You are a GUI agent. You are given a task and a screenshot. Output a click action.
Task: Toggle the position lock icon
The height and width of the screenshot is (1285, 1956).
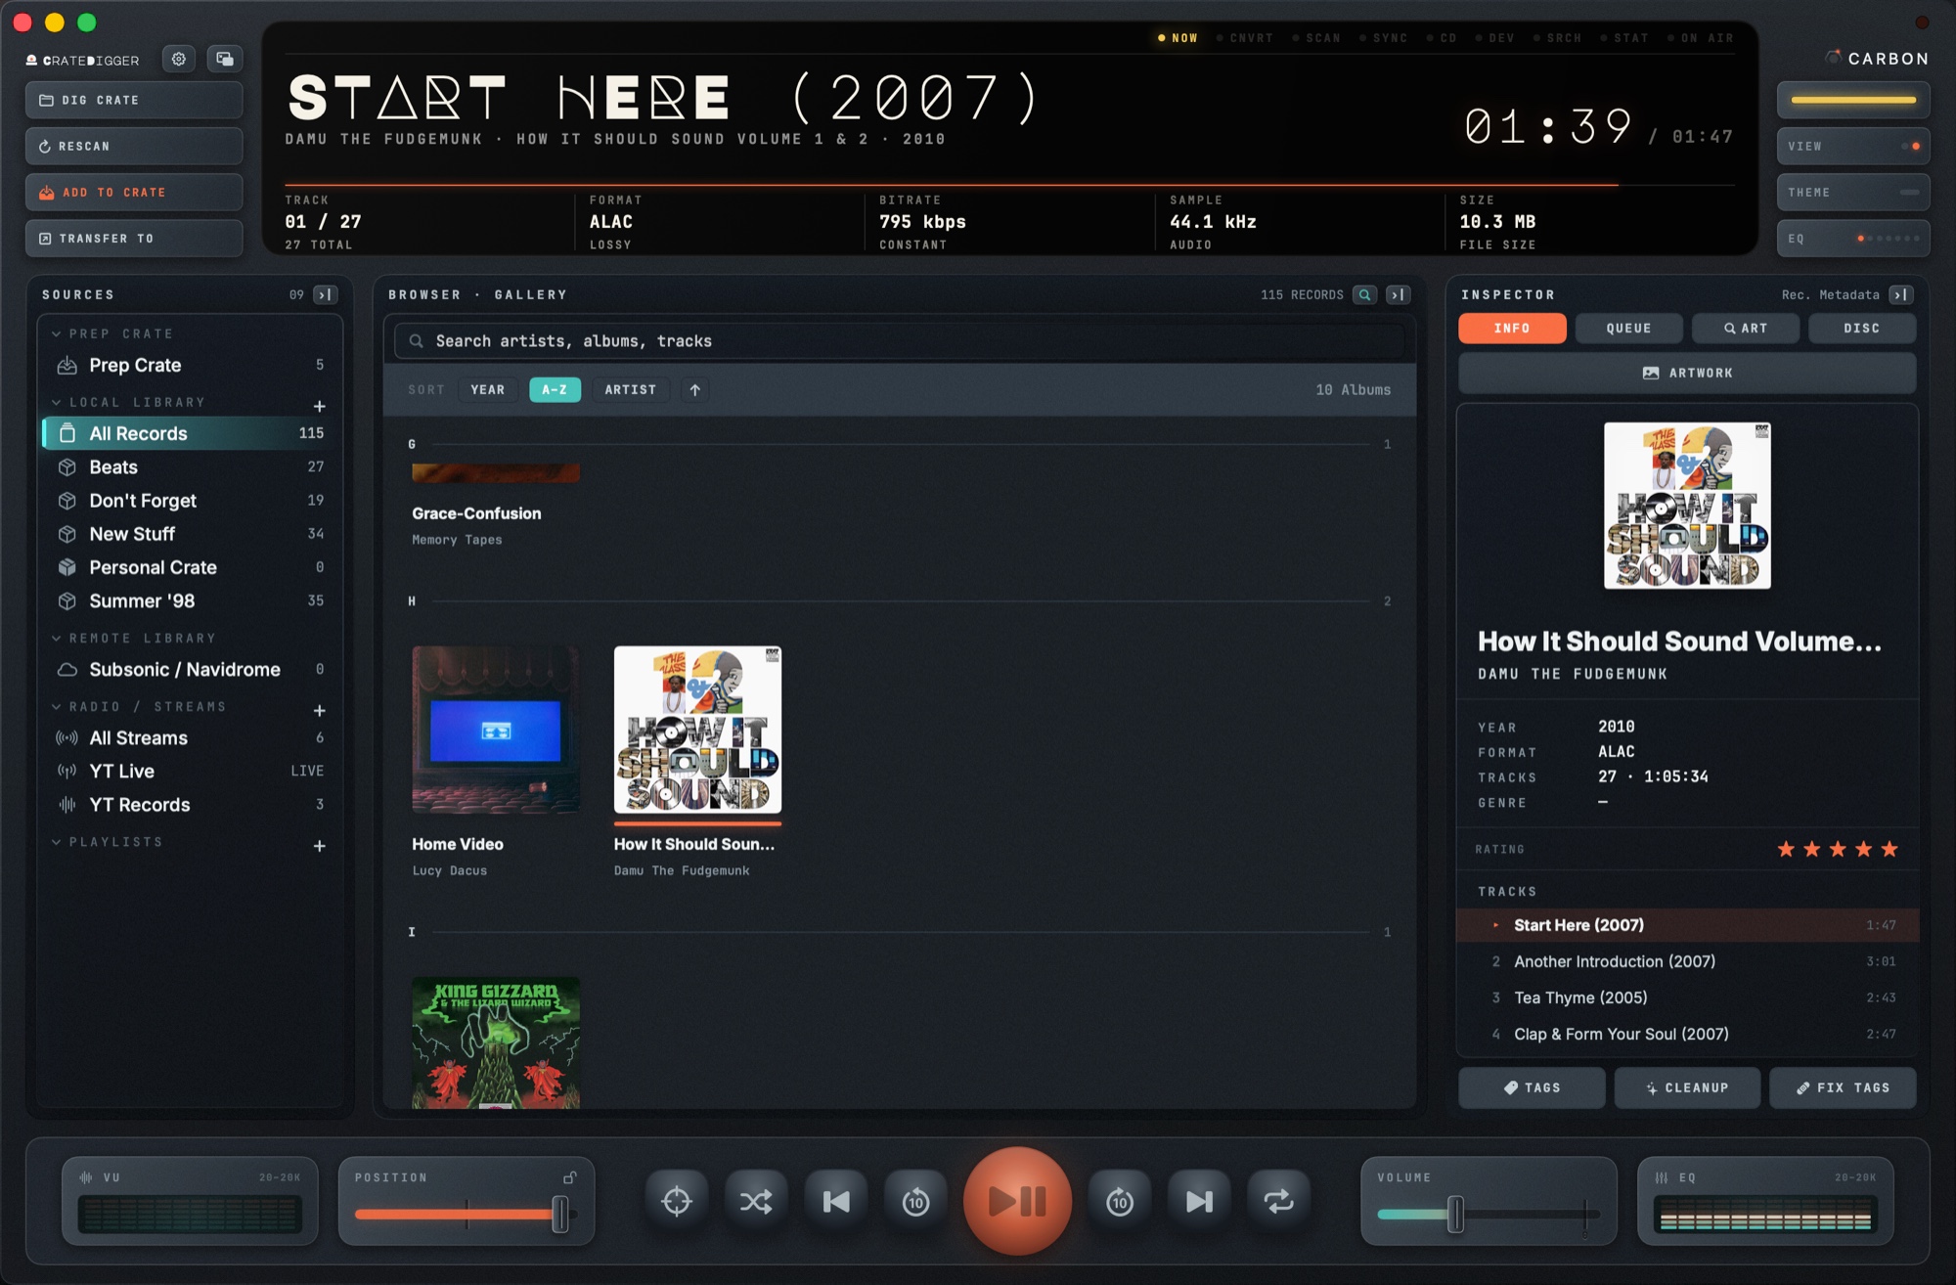tap(570, 1177)
